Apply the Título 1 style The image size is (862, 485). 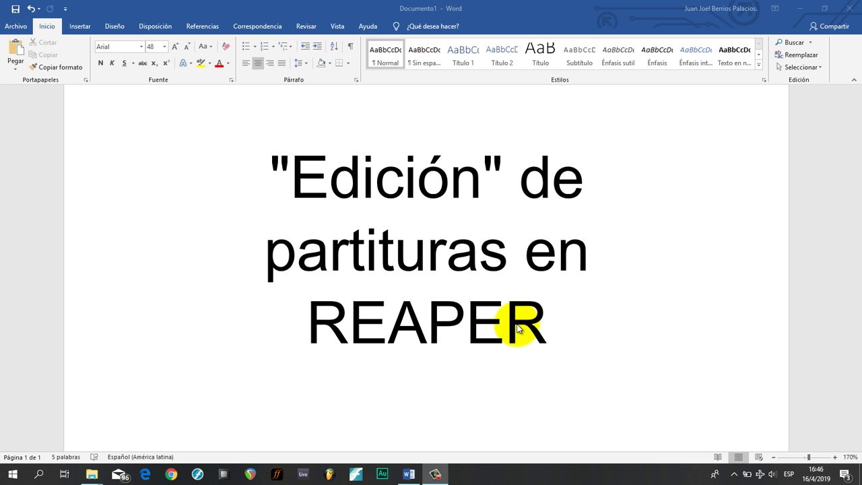[x=463, y=55]
